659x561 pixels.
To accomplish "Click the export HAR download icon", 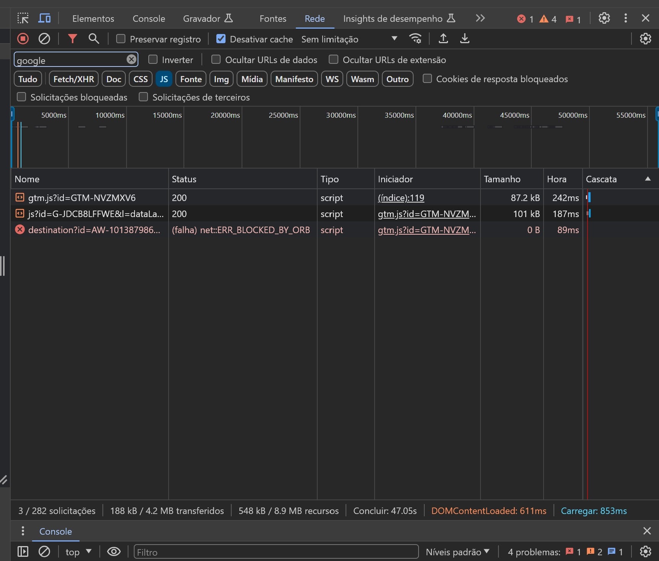I will [x=464, y=39].
